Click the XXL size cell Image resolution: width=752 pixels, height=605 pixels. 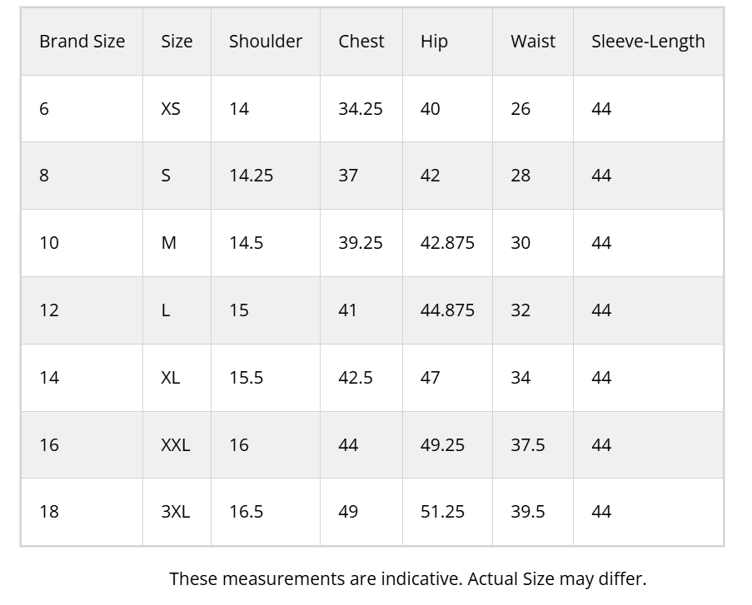pos(176,445)
